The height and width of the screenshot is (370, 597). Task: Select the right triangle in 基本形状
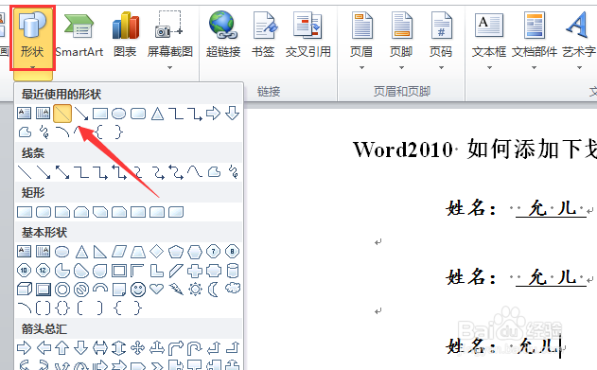99,252
